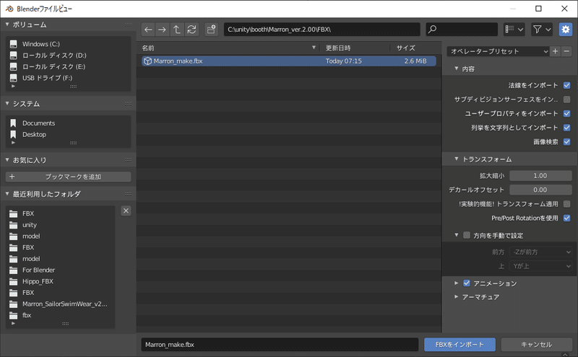Maximize the Blender file view window

pos(538,9)
